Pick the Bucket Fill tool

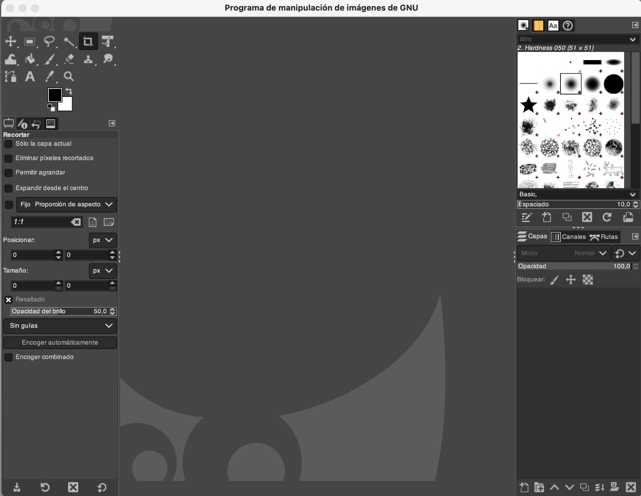click(x=30, y=59)
